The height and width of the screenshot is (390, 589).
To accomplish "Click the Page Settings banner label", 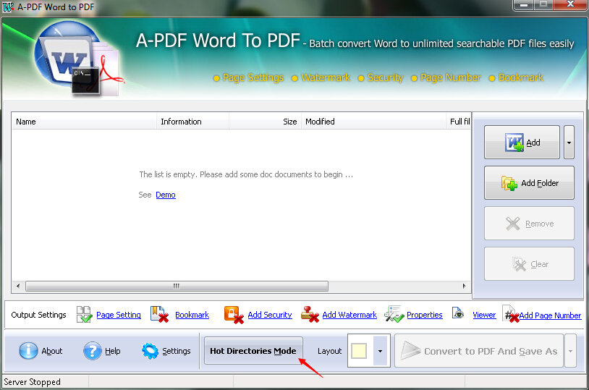I will click(x=253, y=77).
